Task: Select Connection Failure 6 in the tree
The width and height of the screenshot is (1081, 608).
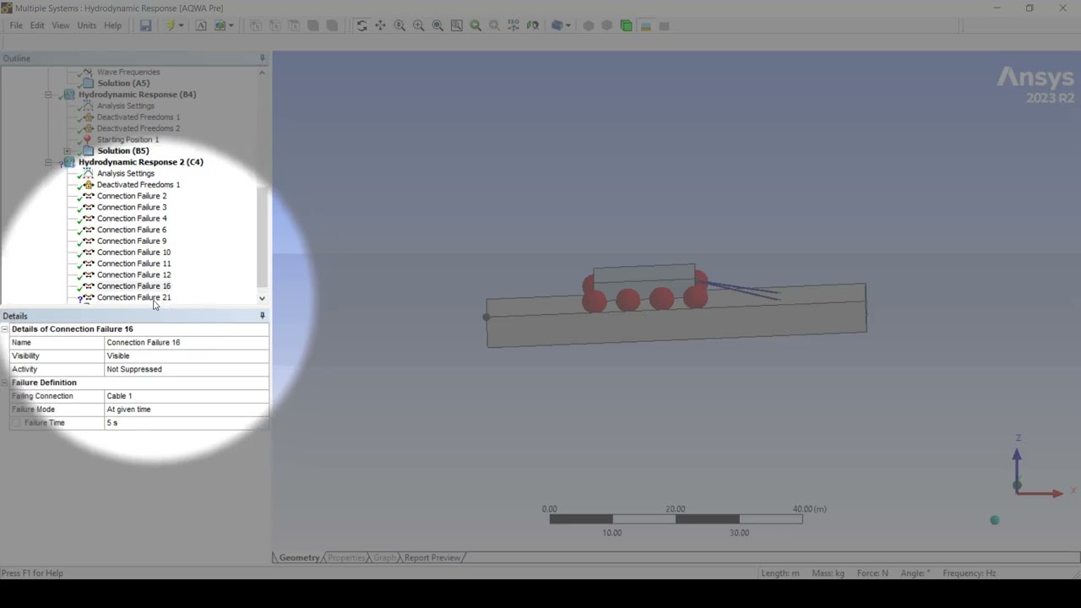Action: click(132, 230)
